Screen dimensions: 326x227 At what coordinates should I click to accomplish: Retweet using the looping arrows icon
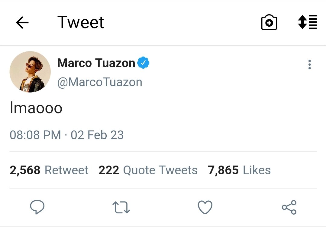point(121,207)
